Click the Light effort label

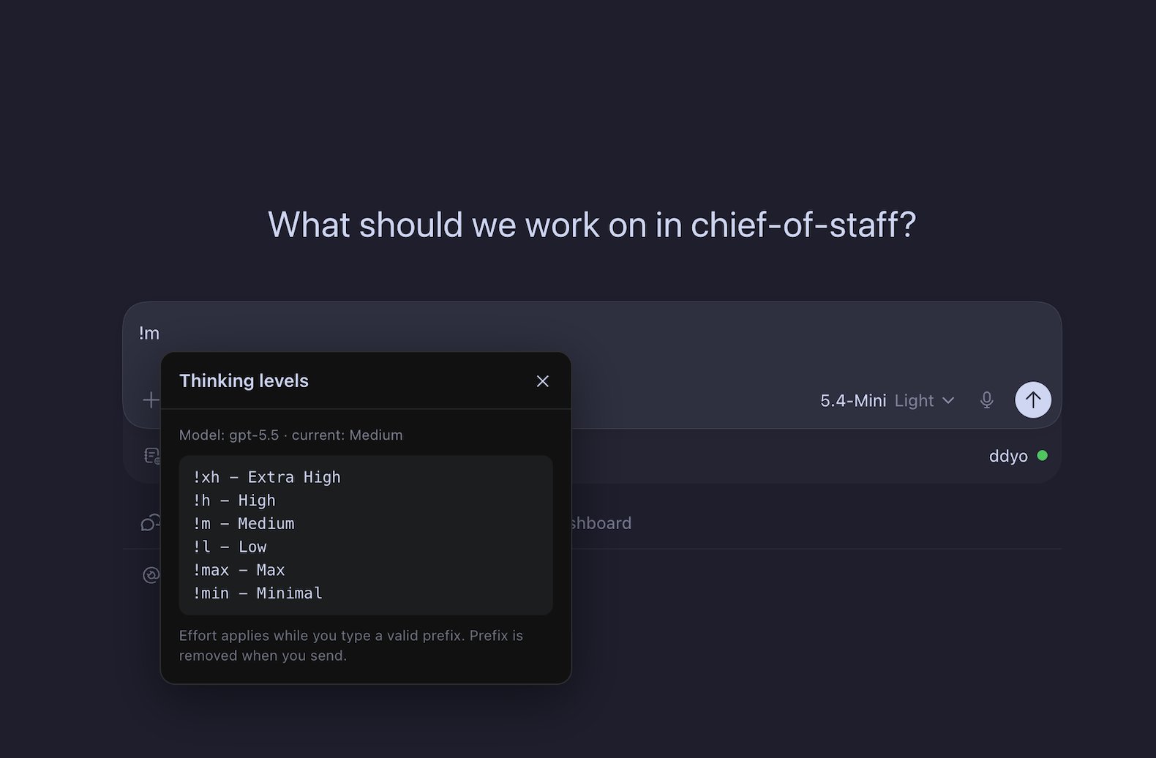pyautogui.click(x=914, y=401)
